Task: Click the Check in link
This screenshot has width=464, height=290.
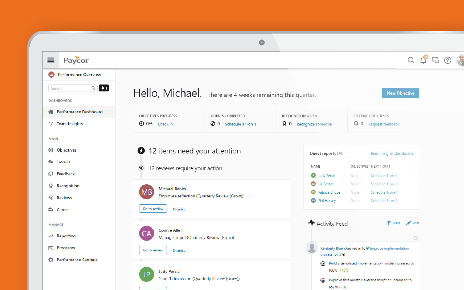Action: tap(165, 124)
